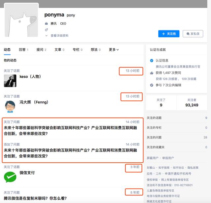This screenshot has height=203, width=211.
Task: Open 关注的话题 list
Action: click(x=177, y=118)
